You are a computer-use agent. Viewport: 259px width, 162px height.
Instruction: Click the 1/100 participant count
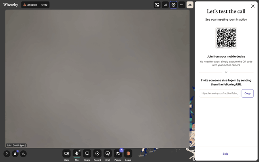tap(44, 5)
